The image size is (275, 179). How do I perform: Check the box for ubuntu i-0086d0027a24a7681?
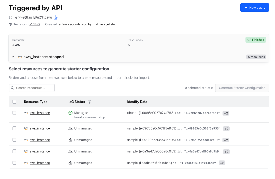click(x=14, y=113)
